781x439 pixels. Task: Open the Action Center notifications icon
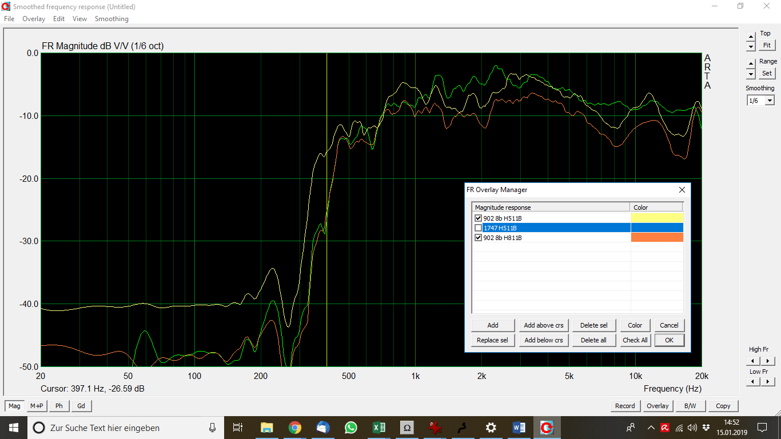(762, 428)
